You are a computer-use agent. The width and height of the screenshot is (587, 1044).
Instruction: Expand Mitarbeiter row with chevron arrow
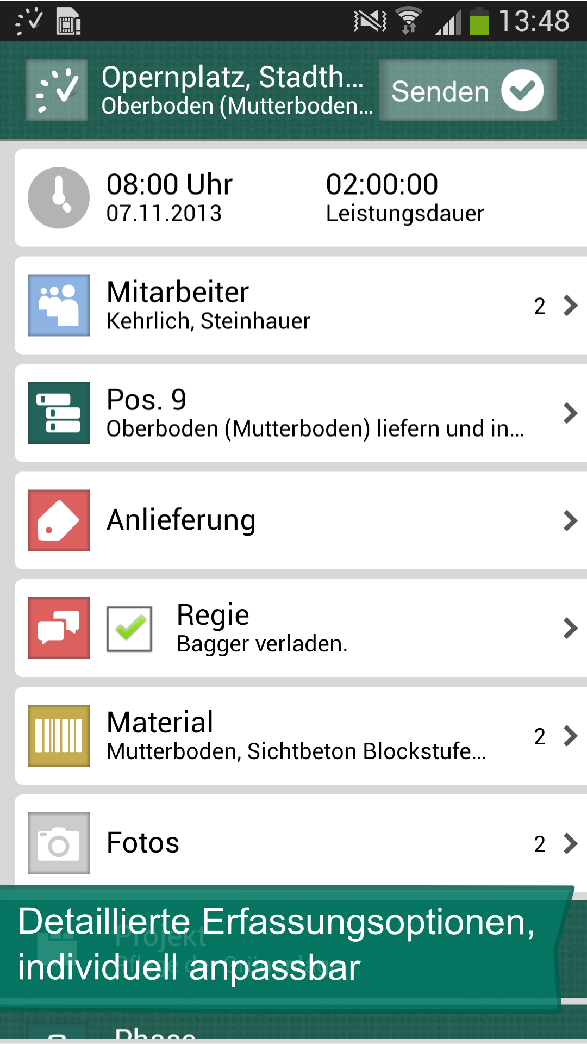point(570,306)
